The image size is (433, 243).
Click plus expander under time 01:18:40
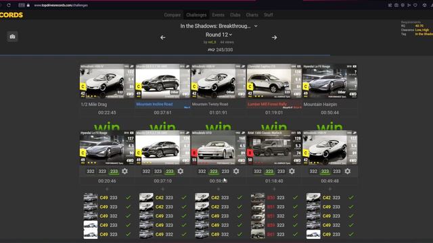(274, 189)
